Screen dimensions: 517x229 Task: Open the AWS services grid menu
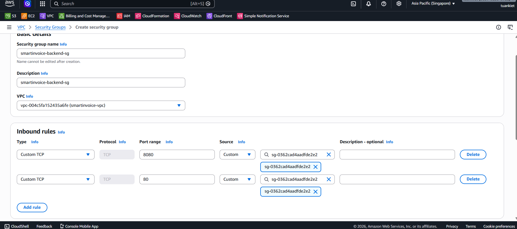click(42, 4)
